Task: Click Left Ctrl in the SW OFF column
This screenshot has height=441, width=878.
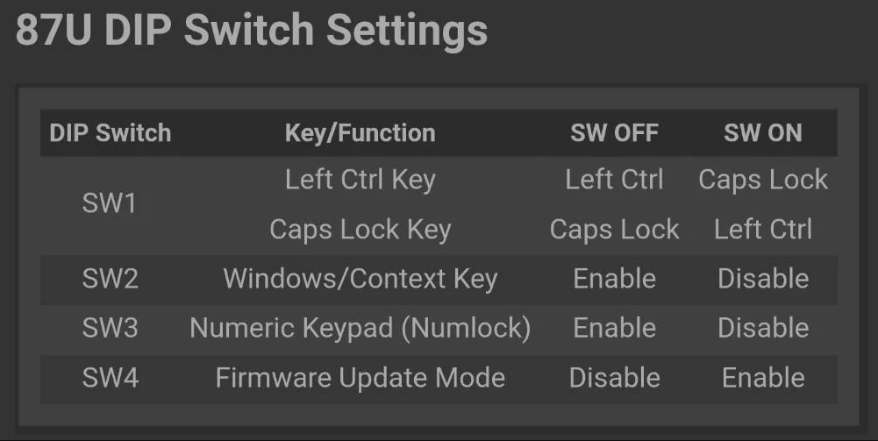Action: click(x=614, y=181)
